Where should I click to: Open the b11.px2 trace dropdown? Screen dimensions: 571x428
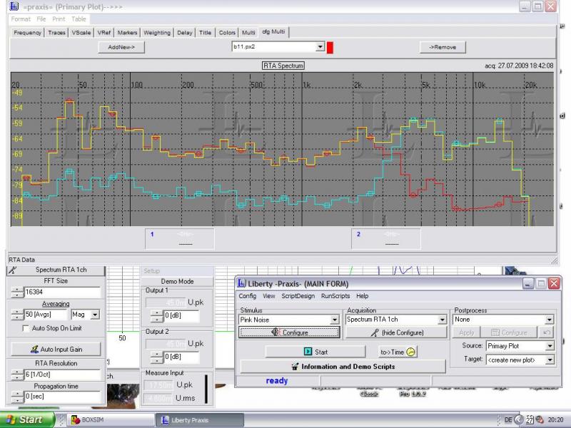click(320, 47)
